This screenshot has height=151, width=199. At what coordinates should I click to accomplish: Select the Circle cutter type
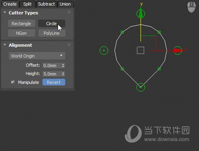point(52,24)
